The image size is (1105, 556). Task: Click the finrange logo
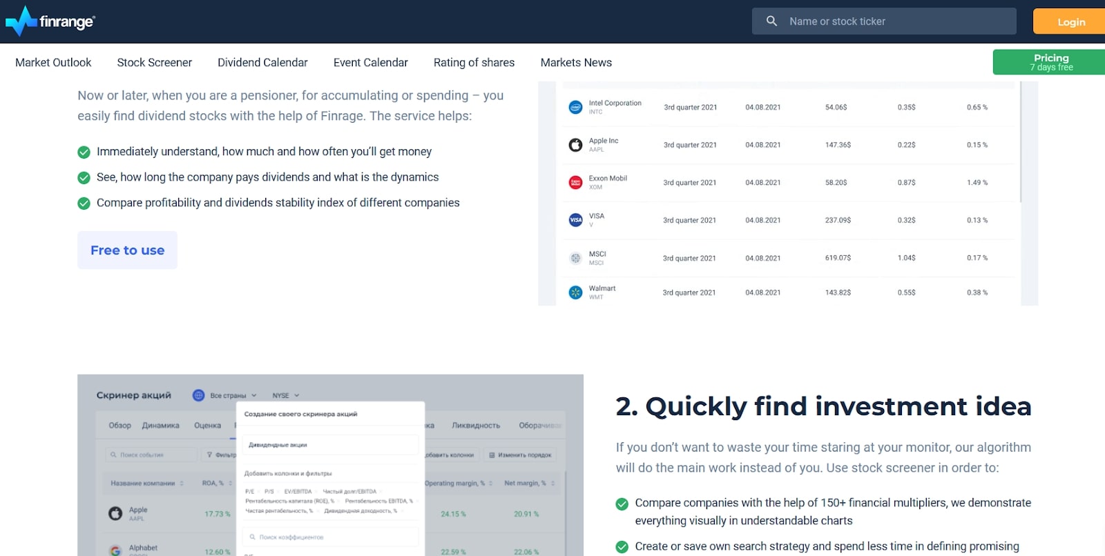[x=50, y=21]
